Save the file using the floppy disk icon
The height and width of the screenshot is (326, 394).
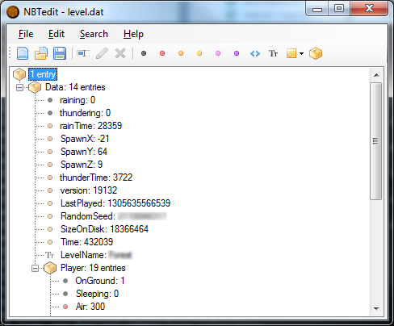(x=60, y=53)
